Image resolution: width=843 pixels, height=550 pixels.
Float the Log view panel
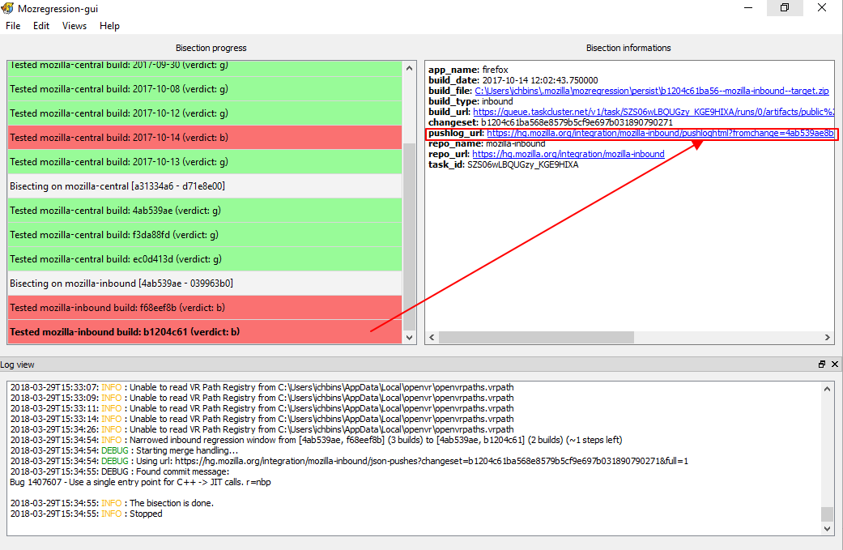click(x=821, y=364)
